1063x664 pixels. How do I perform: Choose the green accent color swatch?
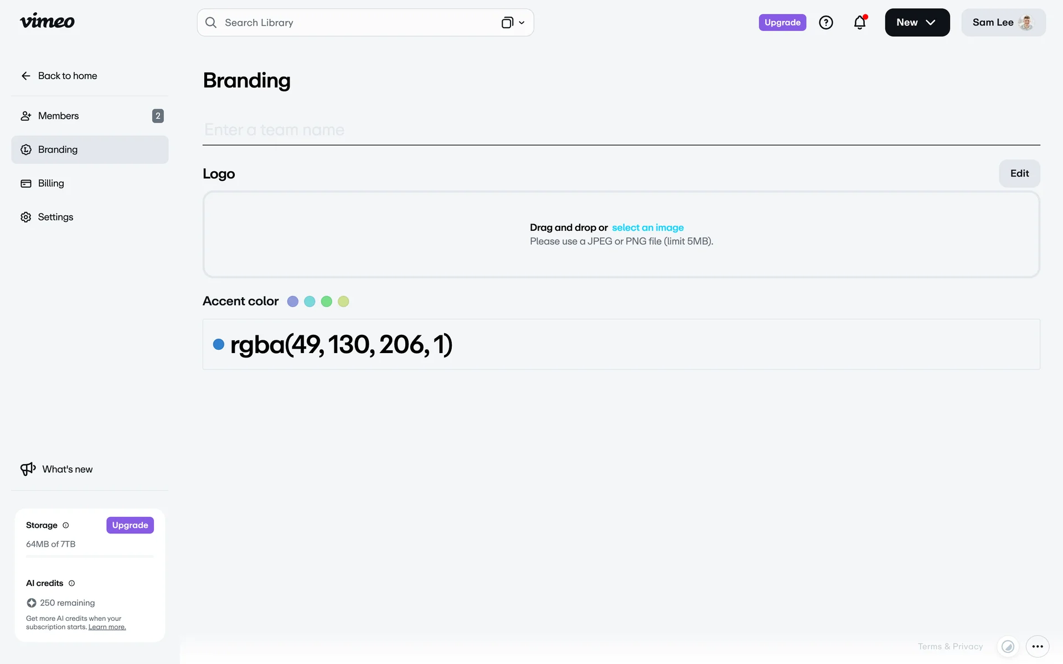tap(327, 302)
